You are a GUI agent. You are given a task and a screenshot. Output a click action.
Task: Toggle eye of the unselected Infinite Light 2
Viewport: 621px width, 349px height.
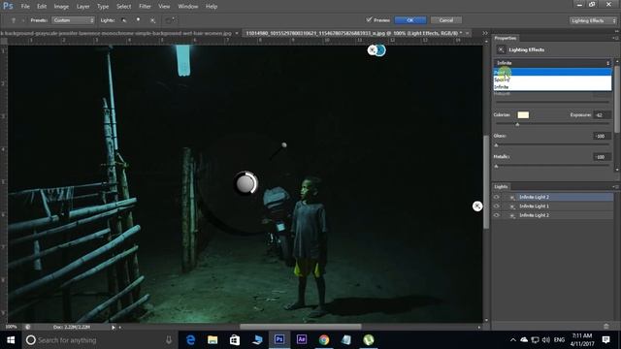[496, 215]
